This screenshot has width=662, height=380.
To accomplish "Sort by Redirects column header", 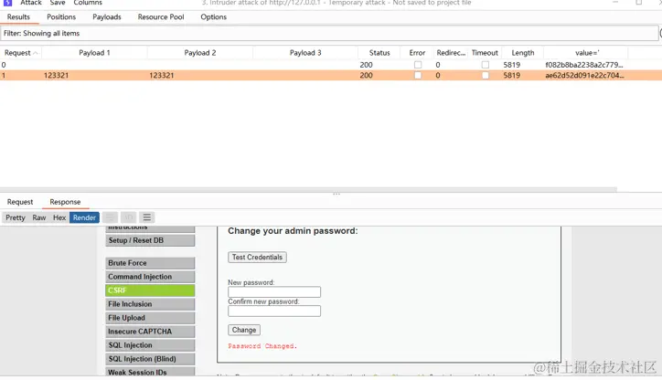I will pos(451,53).
